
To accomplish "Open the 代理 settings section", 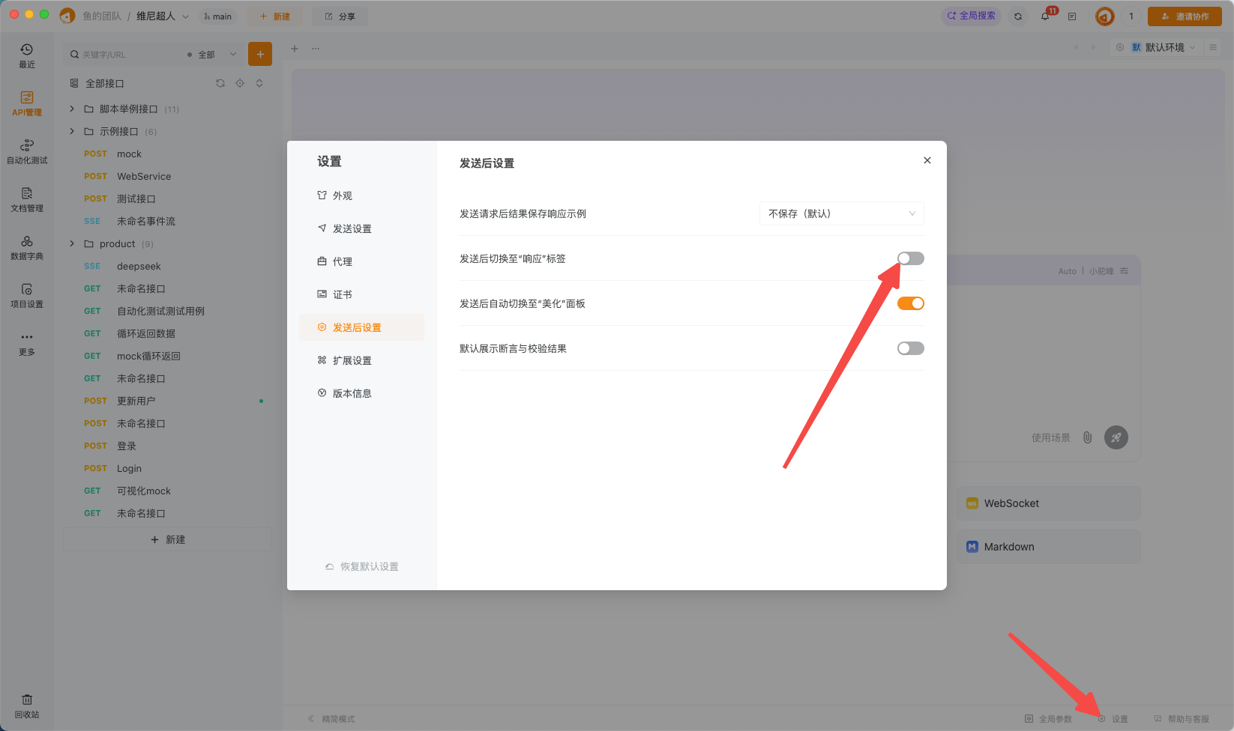I will click(x=342, y=261).
